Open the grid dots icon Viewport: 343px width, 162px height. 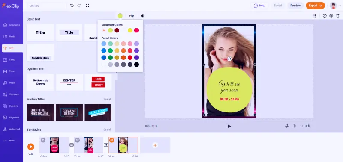click(314, 16)
